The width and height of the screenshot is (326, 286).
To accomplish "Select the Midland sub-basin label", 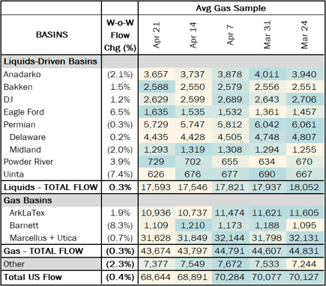I will click(x=25, y=150).
